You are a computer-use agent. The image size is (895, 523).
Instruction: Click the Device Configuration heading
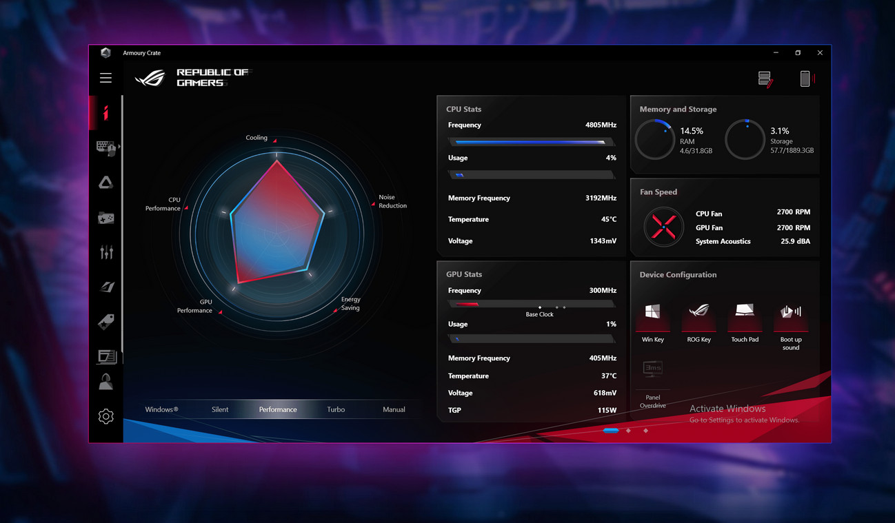(x=678, y=274)
